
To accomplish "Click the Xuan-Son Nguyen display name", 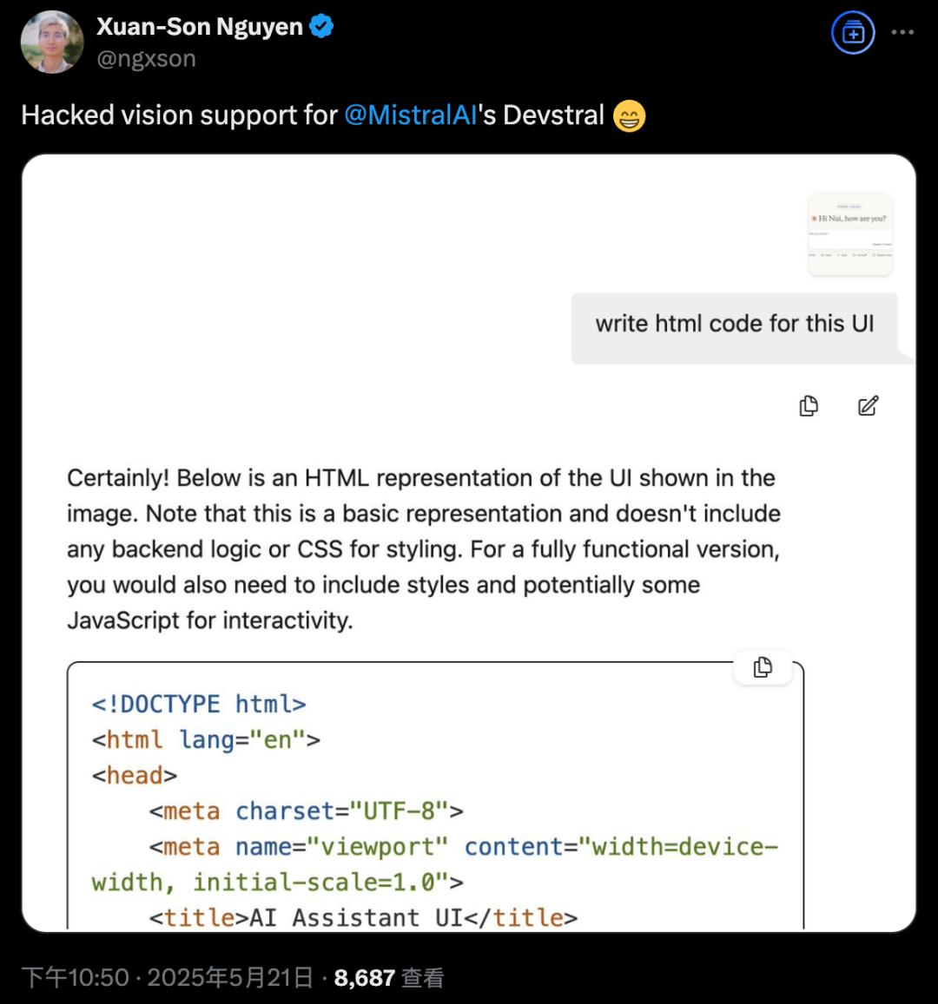I will pos(199,26).
